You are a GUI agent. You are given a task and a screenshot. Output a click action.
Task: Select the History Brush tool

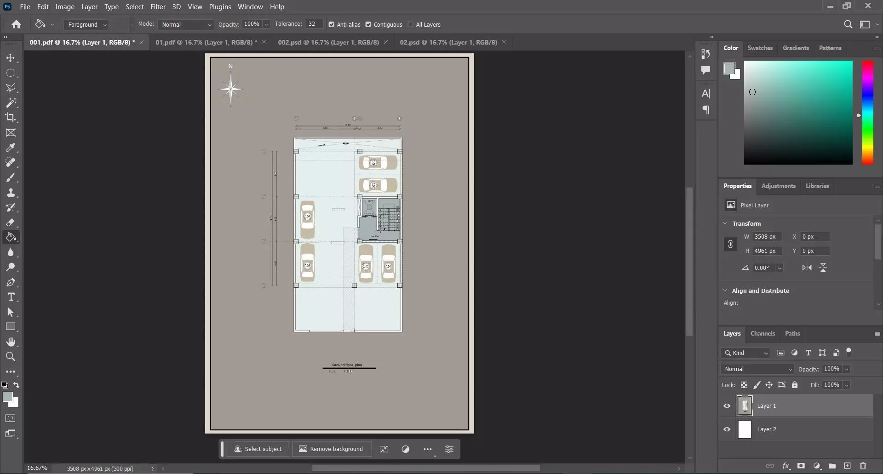coord(11,207)
